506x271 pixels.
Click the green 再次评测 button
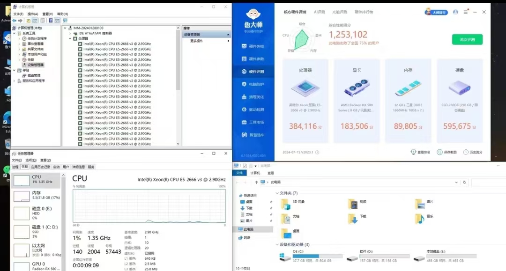(x=467, y=40)
